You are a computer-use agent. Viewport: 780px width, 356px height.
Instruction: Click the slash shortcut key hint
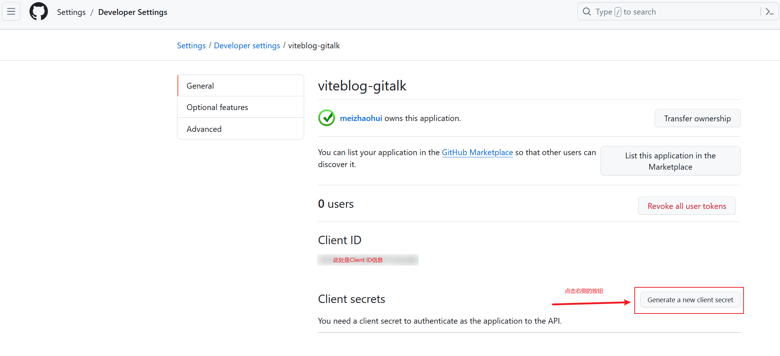point(618,12)
